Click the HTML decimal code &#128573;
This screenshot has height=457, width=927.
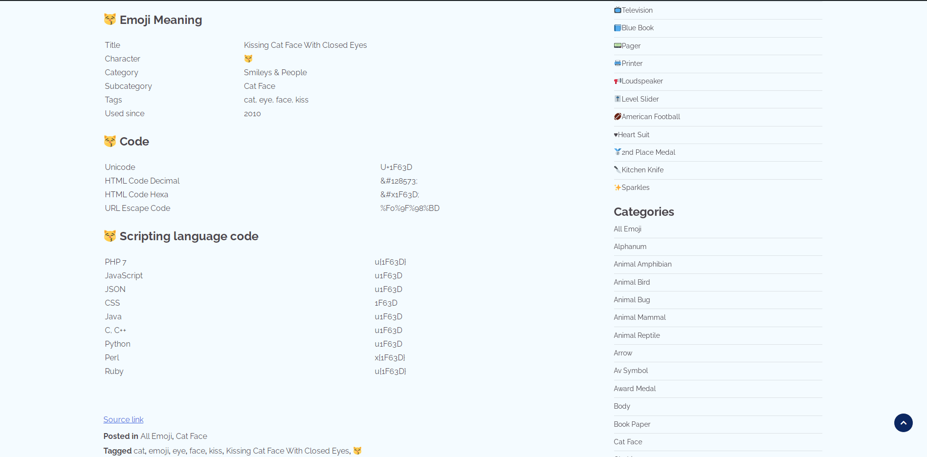[399, 181]
